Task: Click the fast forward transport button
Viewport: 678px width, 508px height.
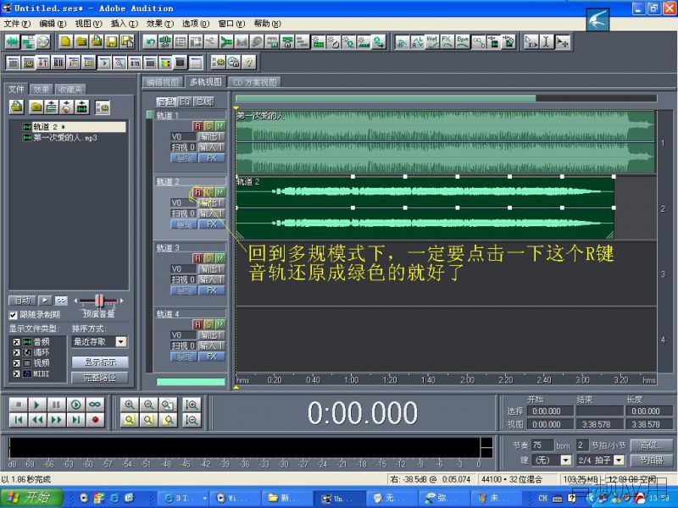Action: coord(56,420)
